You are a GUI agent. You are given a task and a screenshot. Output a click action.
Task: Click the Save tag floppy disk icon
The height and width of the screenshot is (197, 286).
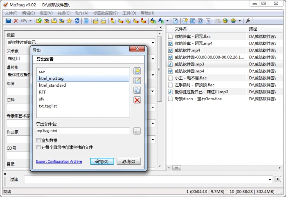(x=9, y=21)
